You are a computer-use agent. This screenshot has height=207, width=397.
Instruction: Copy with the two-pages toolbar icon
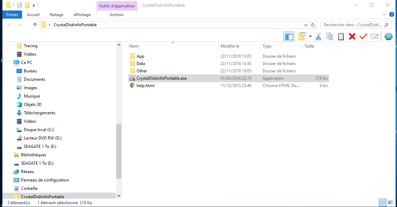pos(330,36)
